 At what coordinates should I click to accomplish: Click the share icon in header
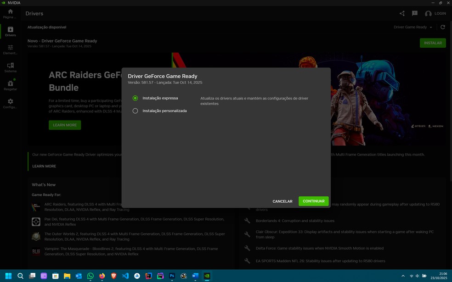click(402, 14)
